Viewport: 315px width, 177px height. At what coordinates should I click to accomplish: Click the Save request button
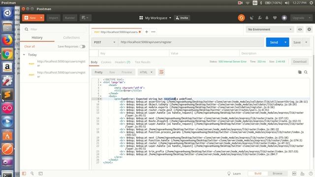297,42
